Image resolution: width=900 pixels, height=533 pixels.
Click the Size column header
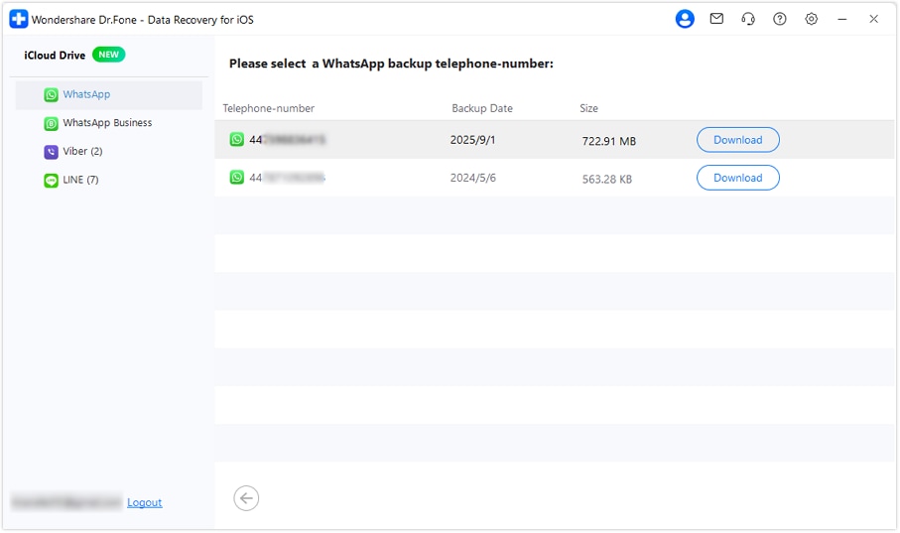click(588, 108)
